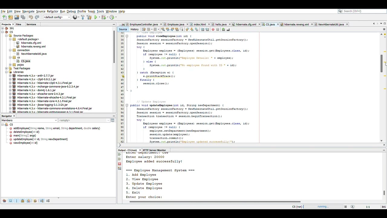Click the New Project toolbar icon
The height and width of the screenshot is (218, 387).
(x=11, y=17)
